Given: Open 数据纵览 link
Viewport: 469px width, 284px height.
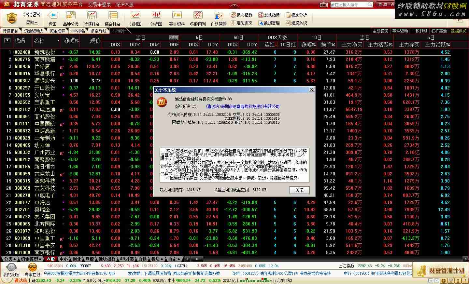Looking at the screenshot, I should (x=459, y=31).
